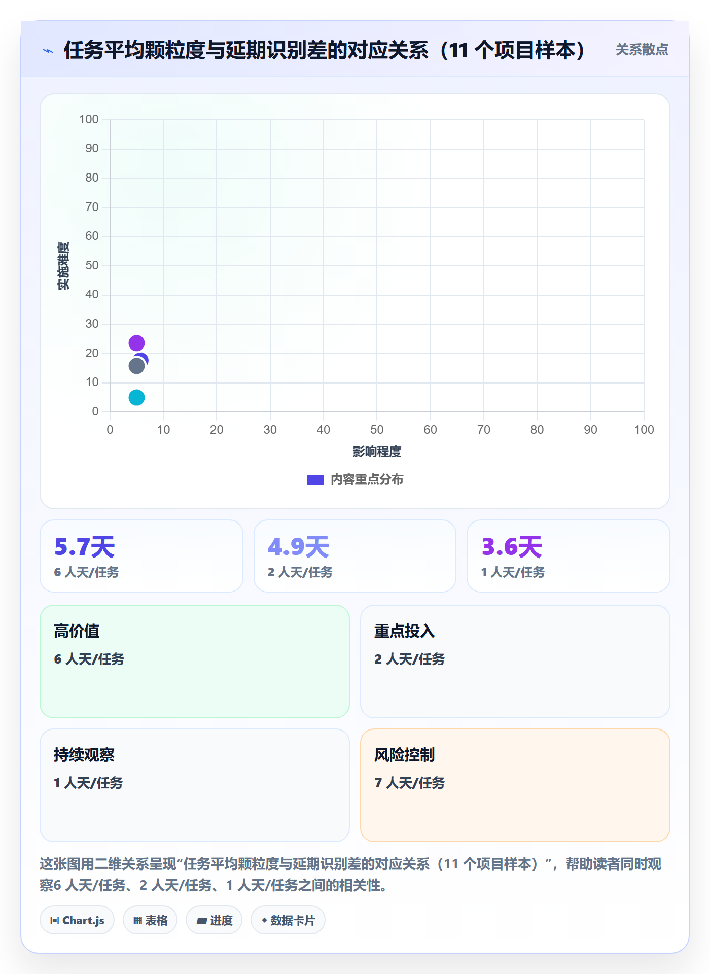Toggle the 内容重点分布 legend entry
710x974 pixels.
[x=355, y=479]
